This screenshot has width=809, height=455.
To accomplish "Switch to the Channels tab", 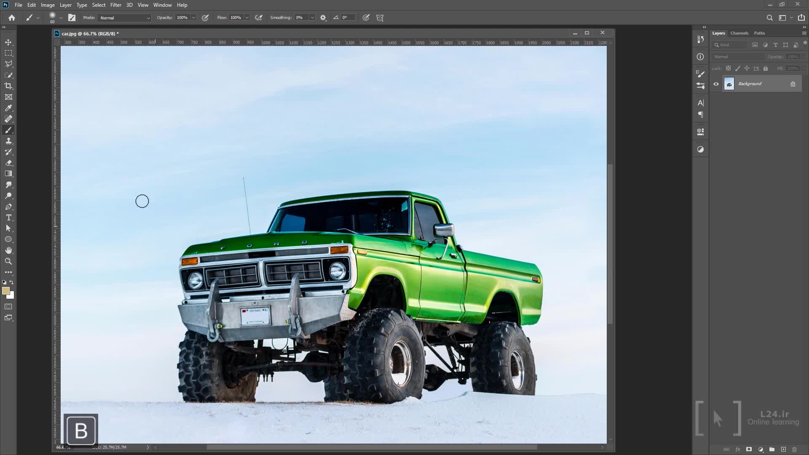I will pos(739,33).
